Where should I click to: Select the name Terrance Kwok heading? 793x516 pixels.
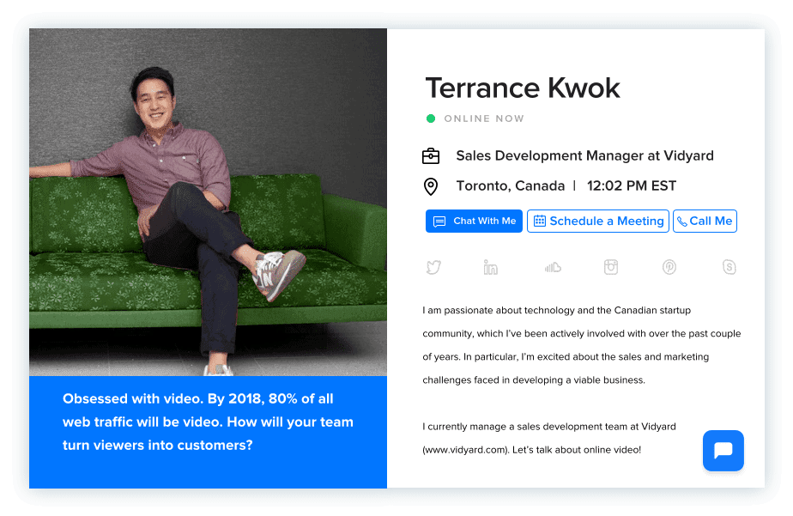tap(523, 88)
